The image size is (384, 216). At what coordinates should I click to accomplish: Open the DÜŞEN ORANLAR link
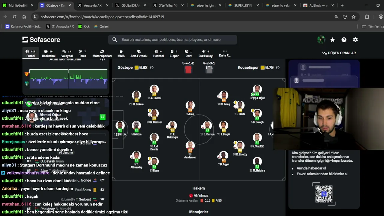(339, 53)
